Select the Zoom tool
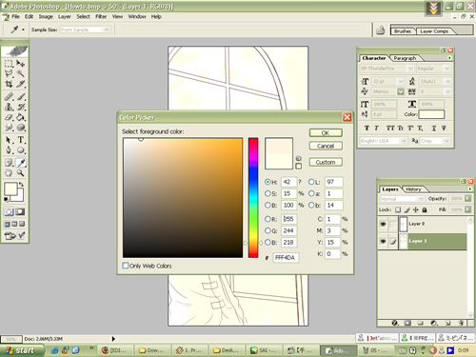Viewport: 476px width, 357px height. [x=21, y=173]
